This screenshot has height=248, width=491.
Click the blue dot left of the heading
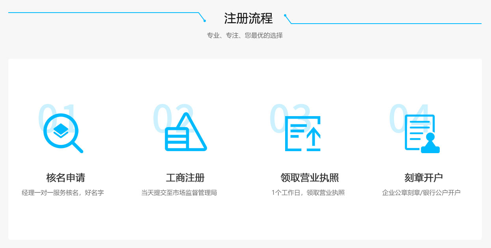click(205, 21)
